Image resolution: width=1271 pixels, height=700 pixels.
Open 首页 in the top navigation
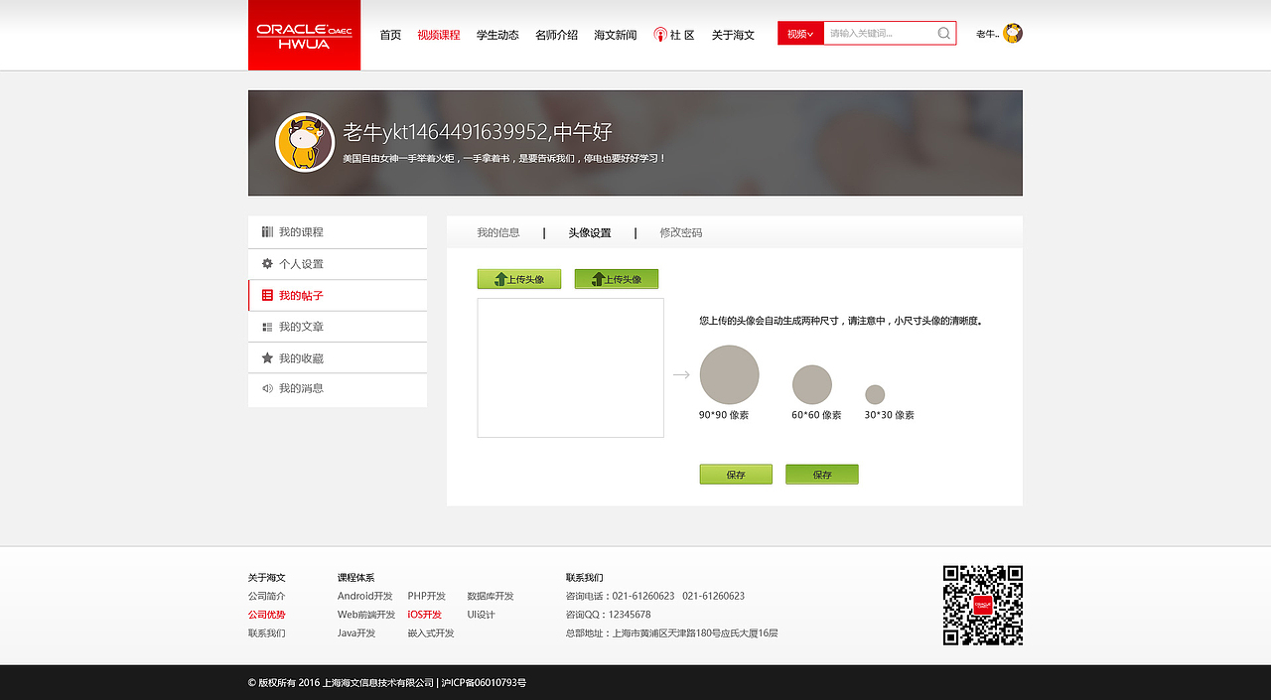point(389,34)
